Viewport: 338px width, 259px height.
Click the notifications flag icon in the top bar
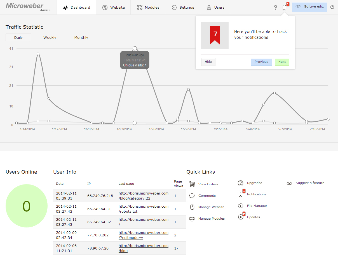point(284,8)
